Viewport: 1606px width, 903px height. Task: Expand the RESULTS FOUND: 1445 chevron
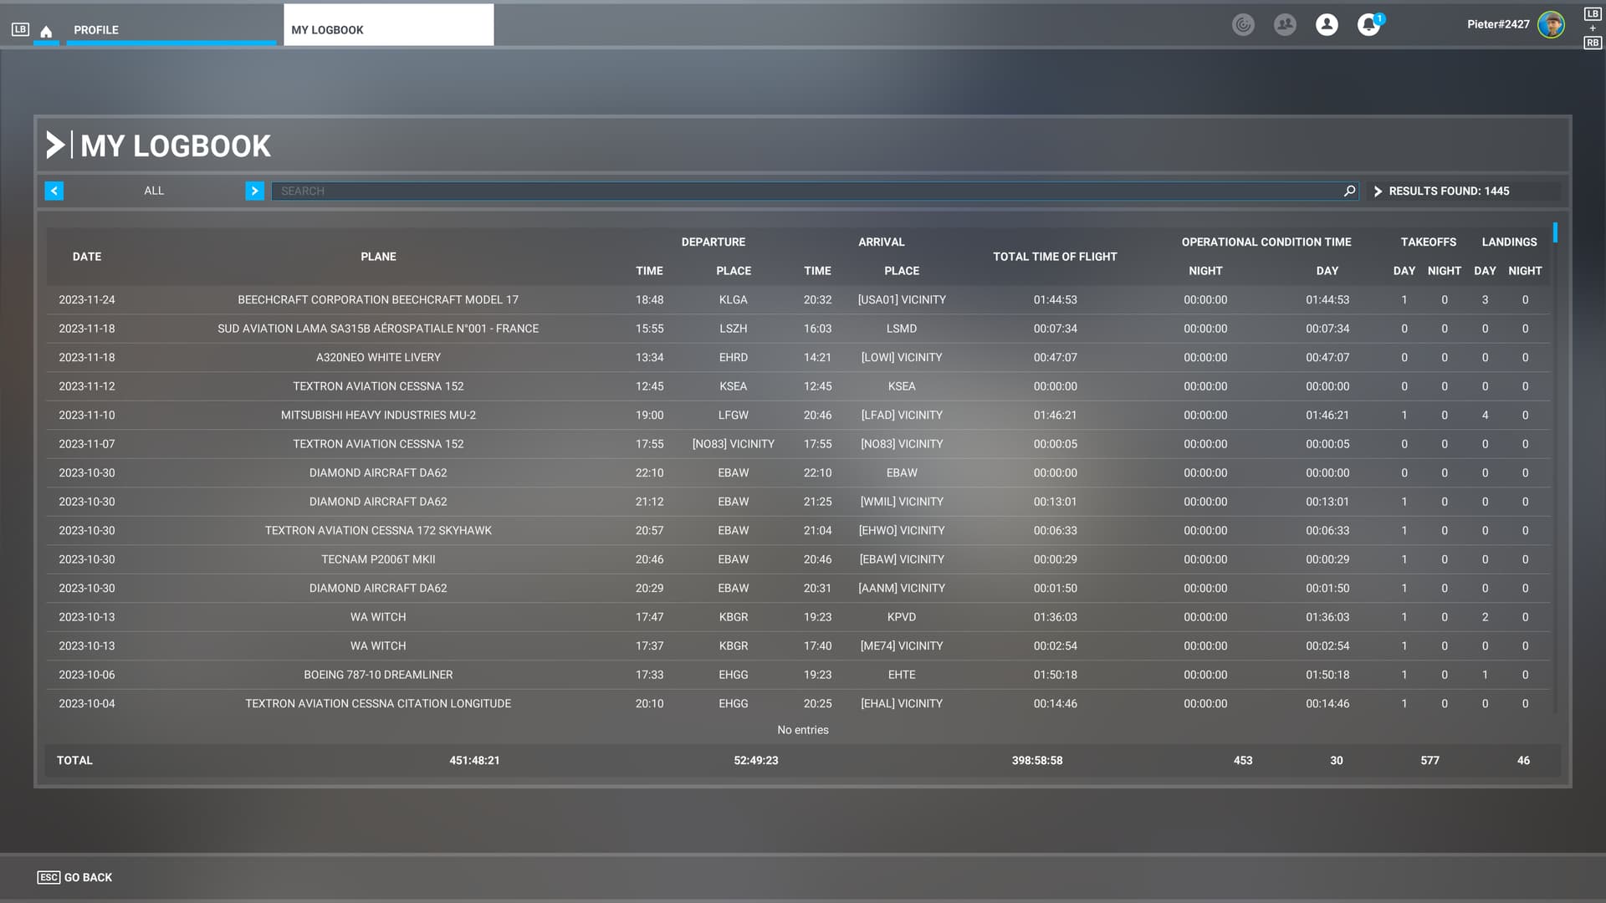click(1378, 191)
